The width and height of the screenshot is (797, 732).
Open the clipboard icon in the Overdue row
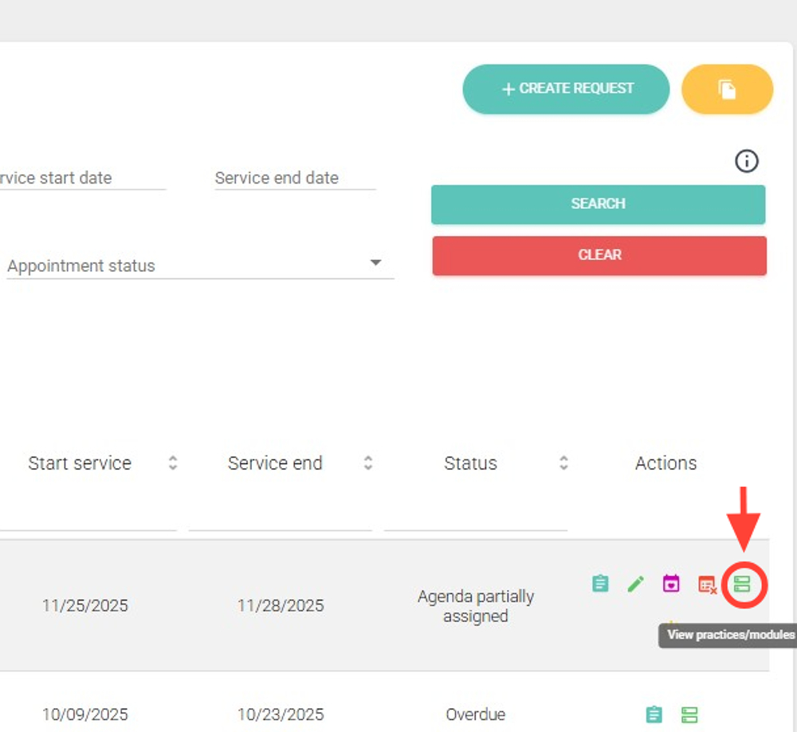point(654,714)
